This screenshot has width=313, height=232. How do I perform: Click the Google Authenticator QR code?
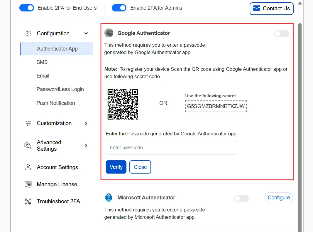(123, 104)
